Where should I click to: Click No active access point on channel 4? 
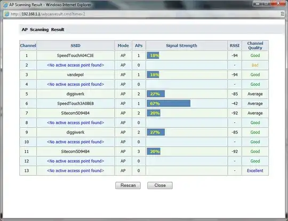pyautogui.click(x=76, y=84)
